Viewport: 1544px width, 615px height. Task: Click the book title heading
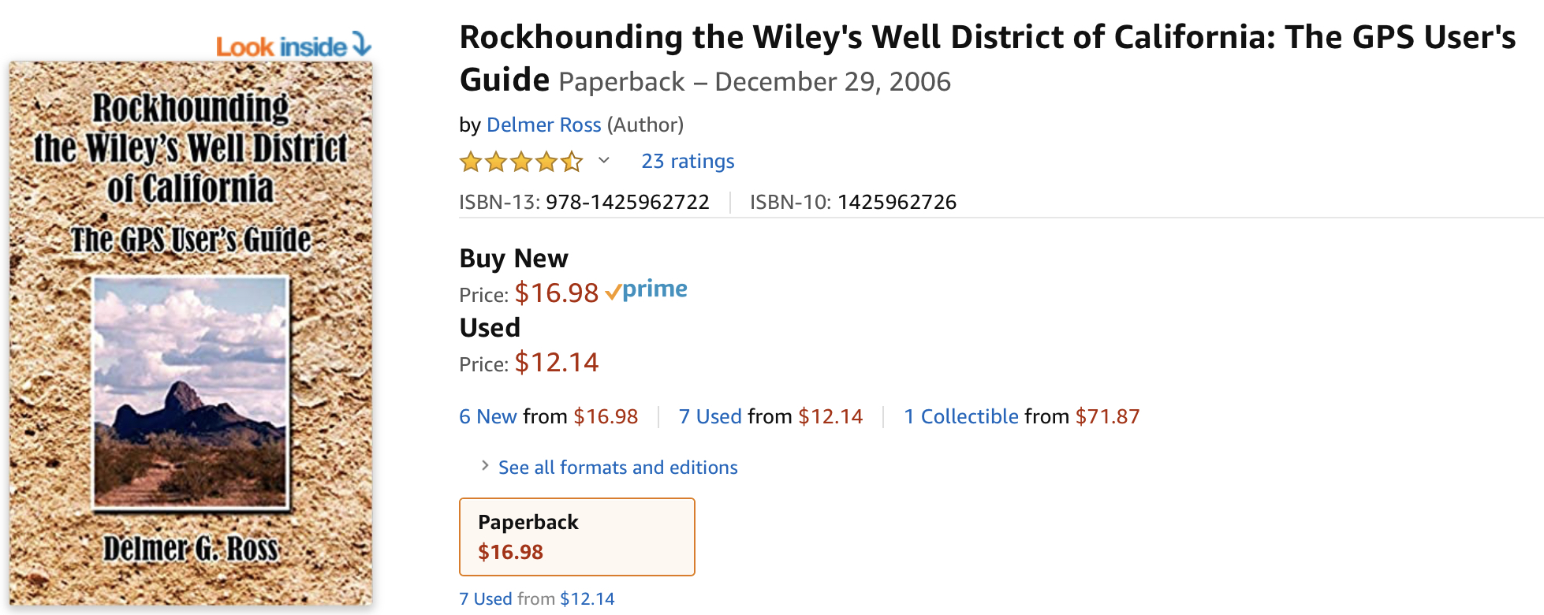click(x=986, y=38)
